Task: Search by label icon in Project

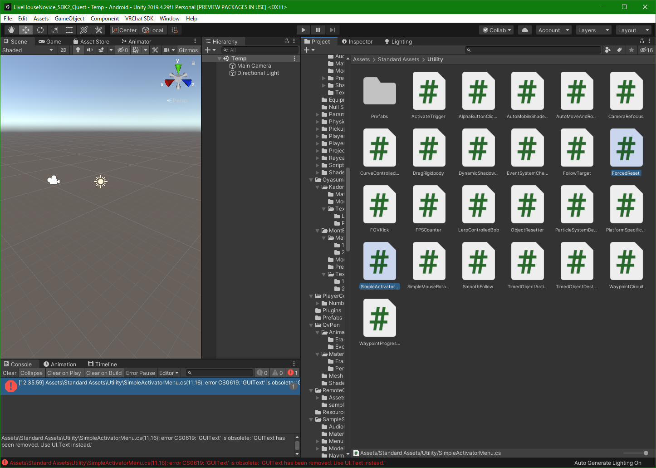Action: tap(619, 50)
